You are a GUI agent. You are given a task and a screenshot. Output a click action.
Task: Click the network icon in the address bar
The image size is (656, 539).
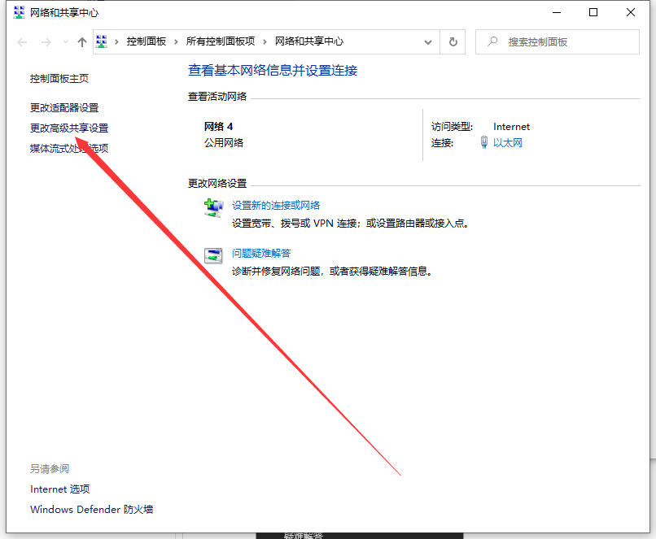tap(102, 41)
